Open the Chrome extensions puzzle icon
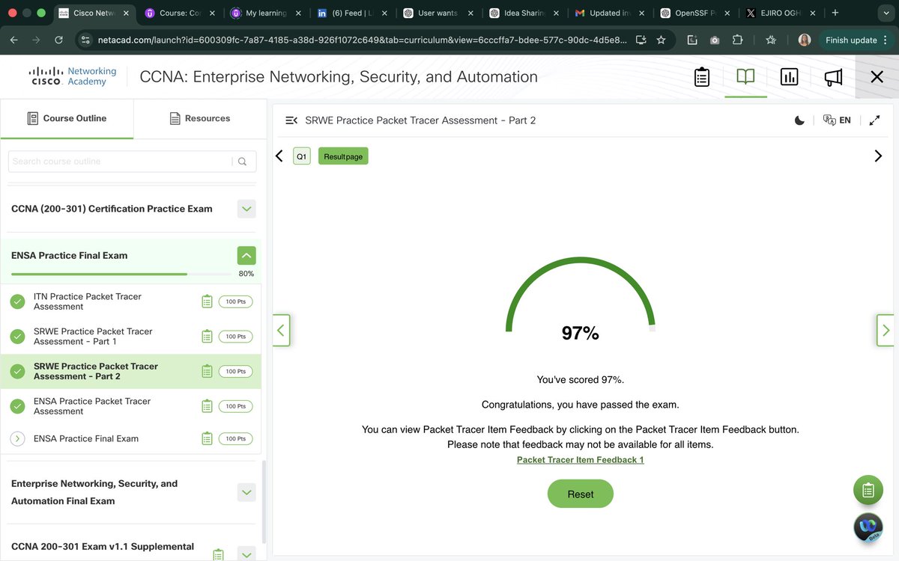The image size is (899, 561). (737, 40)
